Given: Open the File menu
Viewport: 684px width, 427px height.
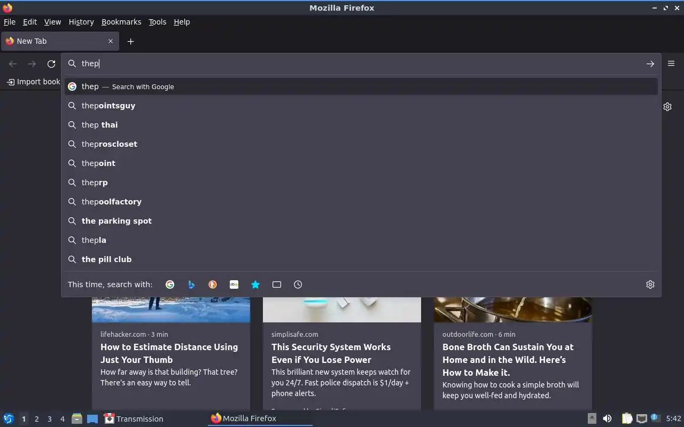Looking at the screenshot, I should pyautogui.click(x=9, y=22).
